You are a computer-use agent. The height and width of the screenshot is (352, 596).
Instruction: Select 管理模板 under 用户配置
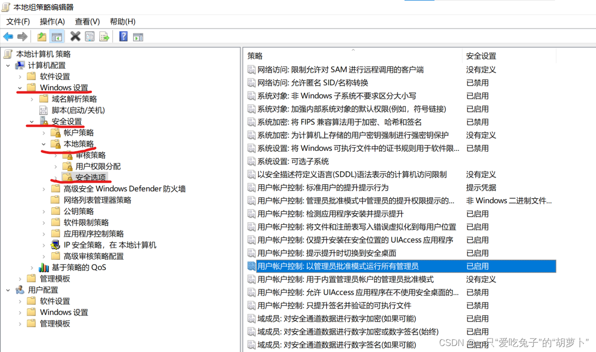(x=54, y=324)
